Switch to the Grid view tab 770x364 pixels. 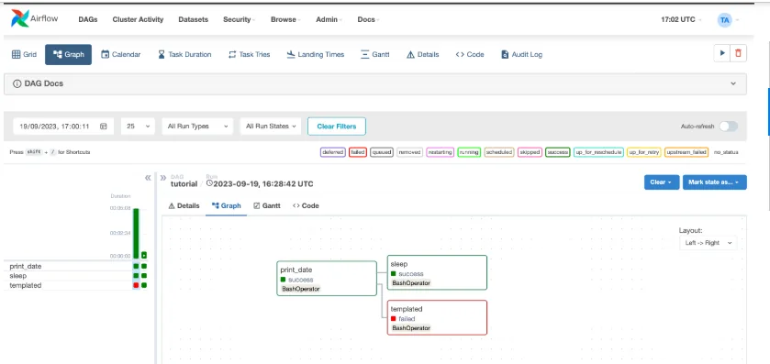tap(24, 54)
